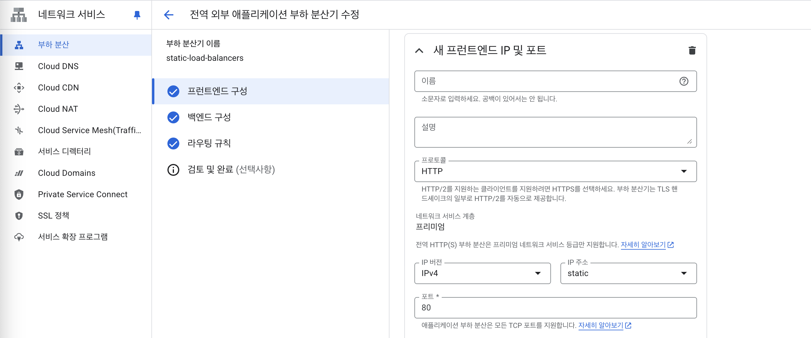This screenshot has height=338, width=811.
Task: Click the Cloud CDN sidebar icon
Action: [x=19, y=87]
